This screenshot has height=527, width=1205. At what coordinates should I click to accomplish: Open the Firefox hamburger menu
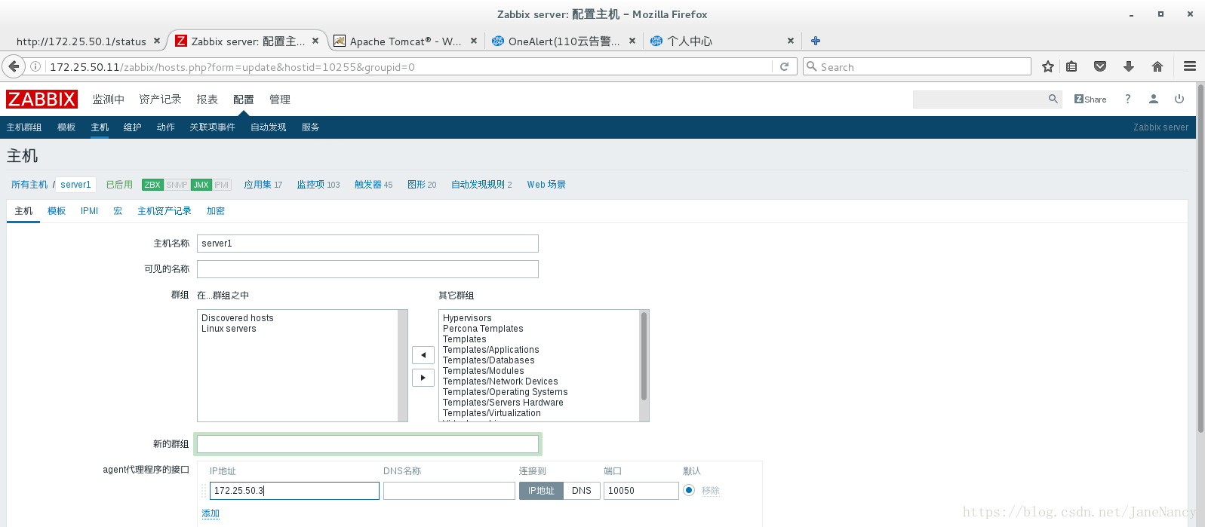click(x=1190, y=66)
